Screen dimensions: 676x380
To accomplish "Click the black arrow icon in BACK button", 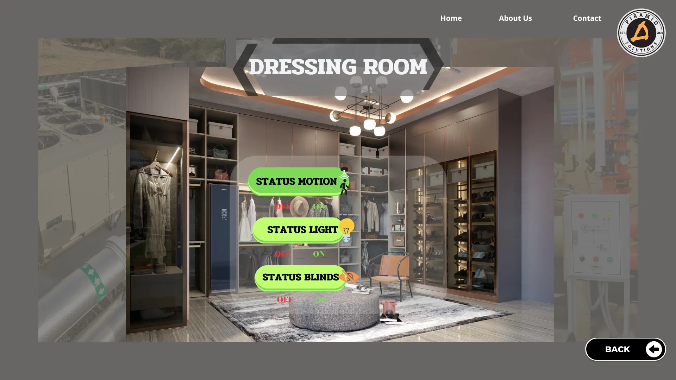I will [x=654, y=349].
